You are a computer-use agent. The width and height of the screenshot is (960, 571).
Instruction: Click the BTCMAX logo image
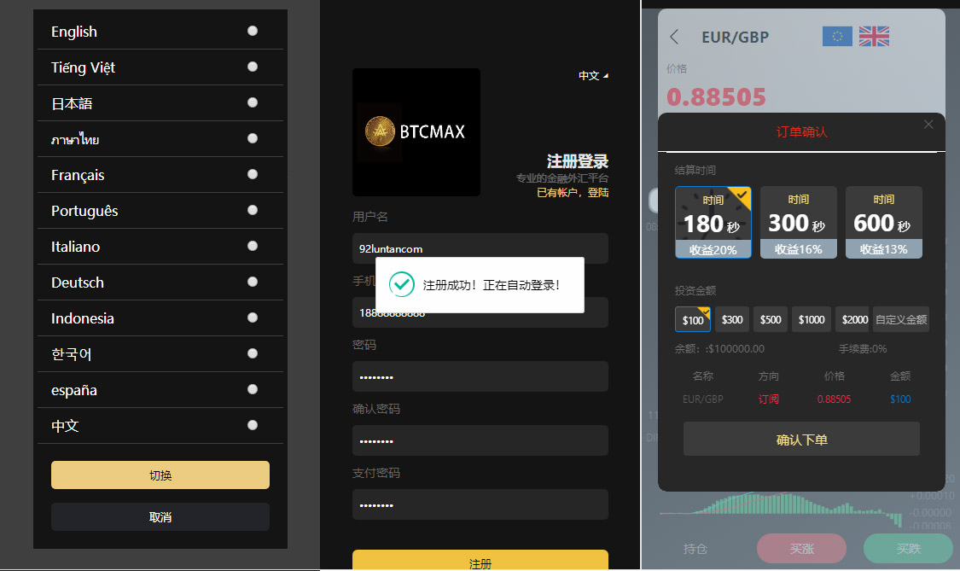pyautogui.click(x=416, y=131)
